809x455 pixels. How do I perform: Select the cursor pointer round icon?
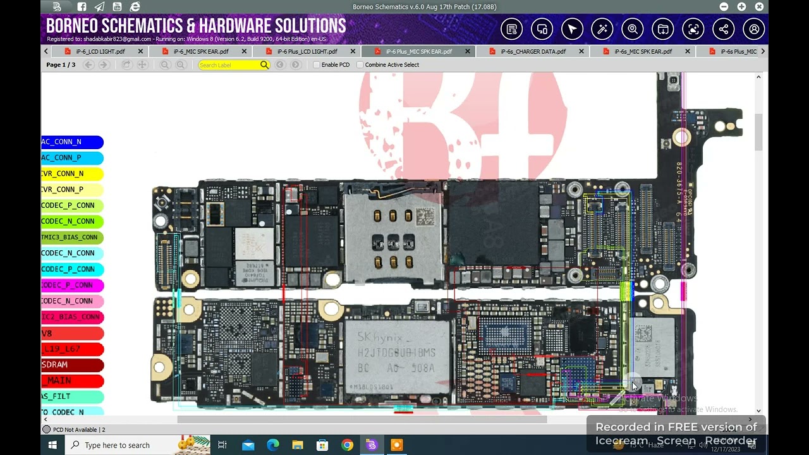572,29
